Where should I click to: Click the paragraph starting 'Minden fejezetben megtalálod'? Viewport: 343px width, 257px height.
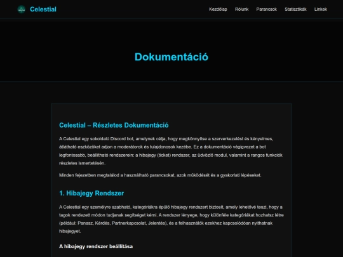click(160, 175)
